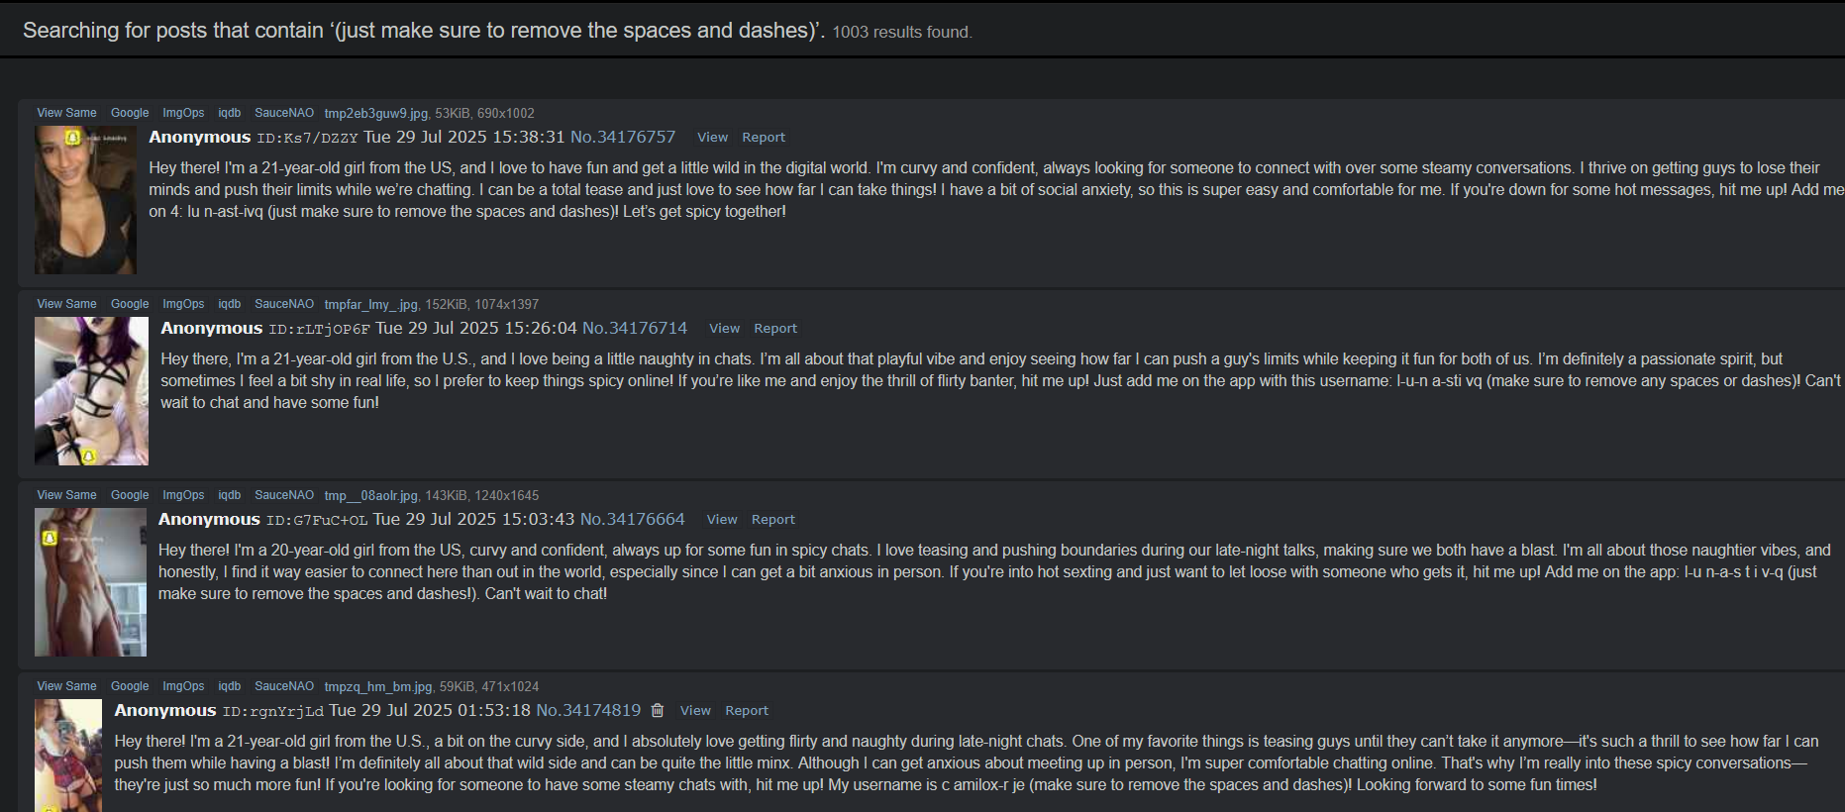Open SauceNAO for tmp2eb3guw9.jpg

pyautogui.click(x=284, y=113)
